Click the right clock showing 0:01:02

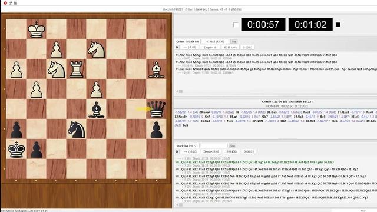[x=310, y=24]
